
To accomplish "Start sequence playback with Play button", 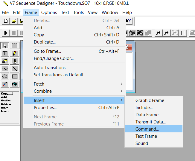I will click(x=6, y=33).
